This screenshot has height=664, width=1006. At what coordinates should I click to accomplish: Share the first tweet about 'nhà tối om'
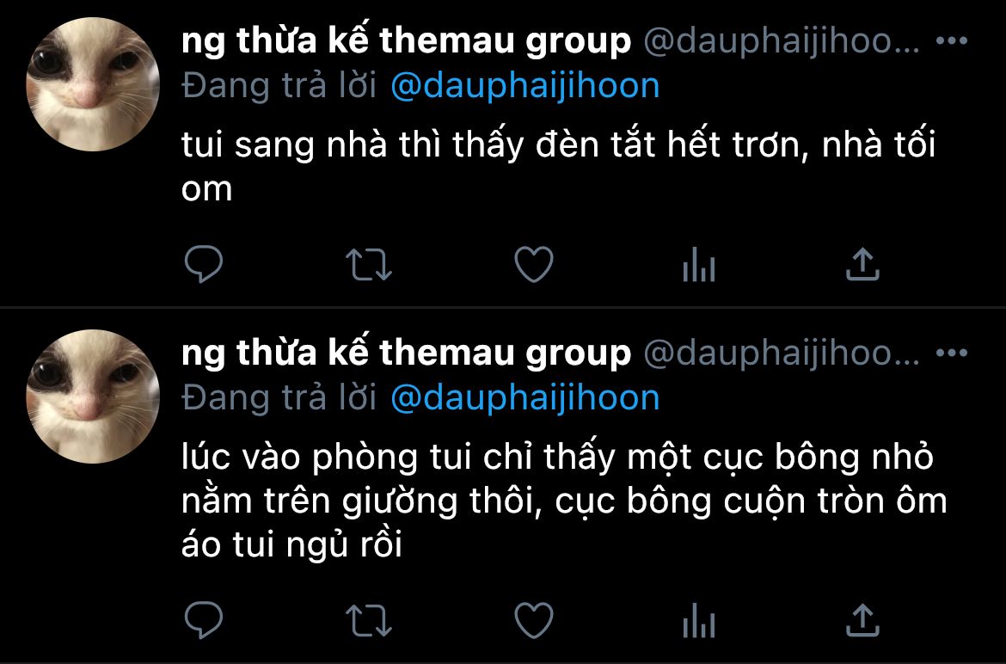[x=862, y=264]
